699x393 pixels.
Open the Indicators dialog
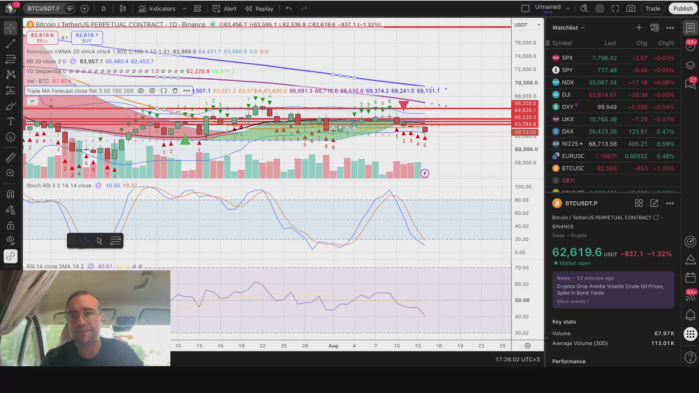pos(157,9)
